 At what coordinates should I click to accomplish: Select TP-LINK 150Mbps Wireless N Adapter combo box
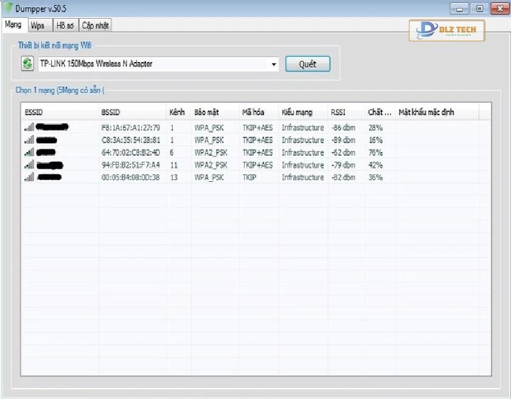coord(152,64)
